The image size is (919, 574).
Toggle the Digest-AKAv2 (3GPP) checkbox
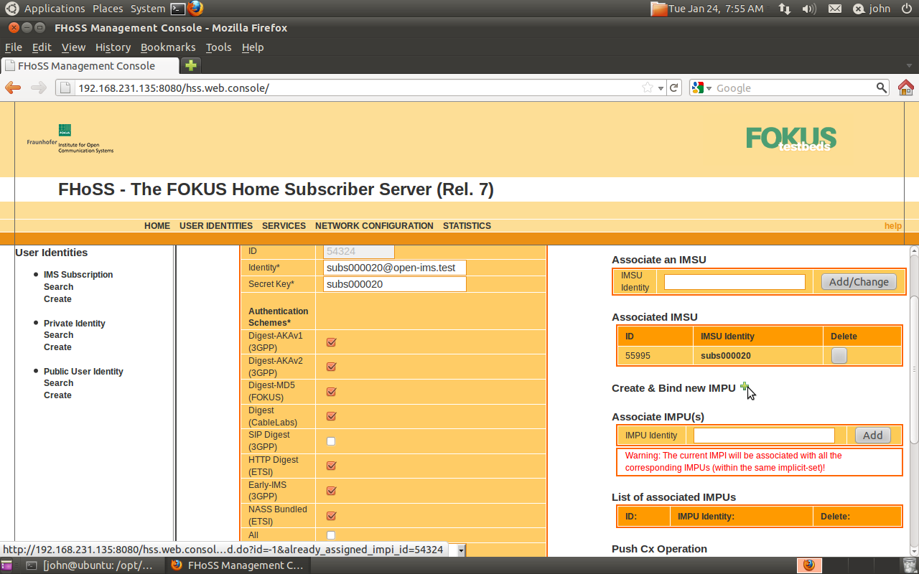331,367
